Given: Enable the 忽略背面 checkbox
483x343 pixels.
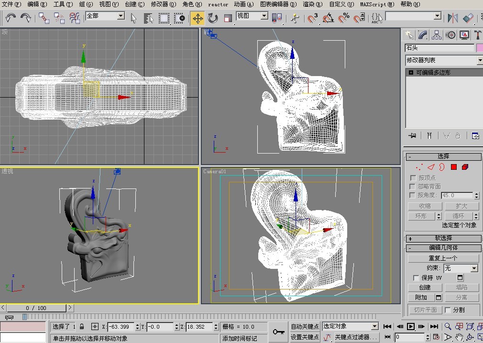Looking at the screenshot, I should (413, 187).
